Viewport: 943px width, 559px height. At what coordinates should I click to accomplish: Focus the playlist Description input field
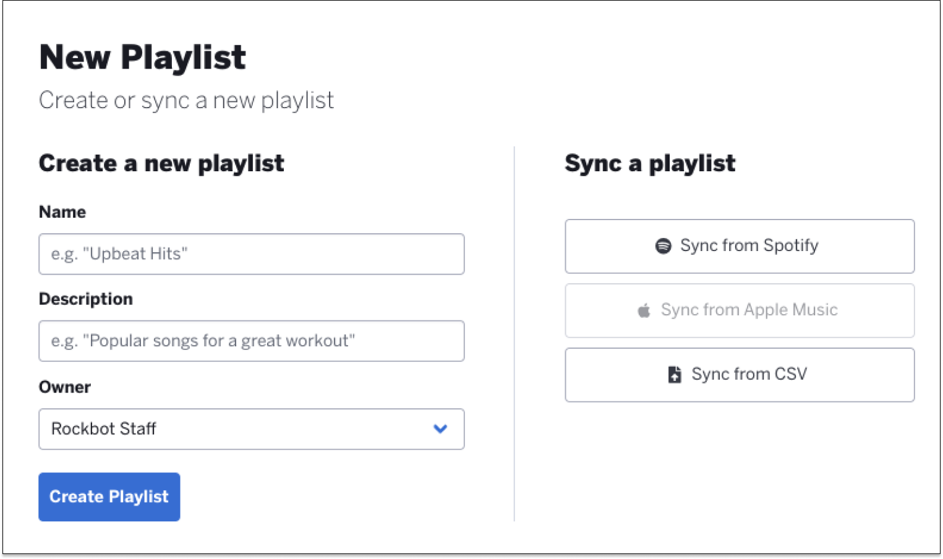tap(251, 341)
